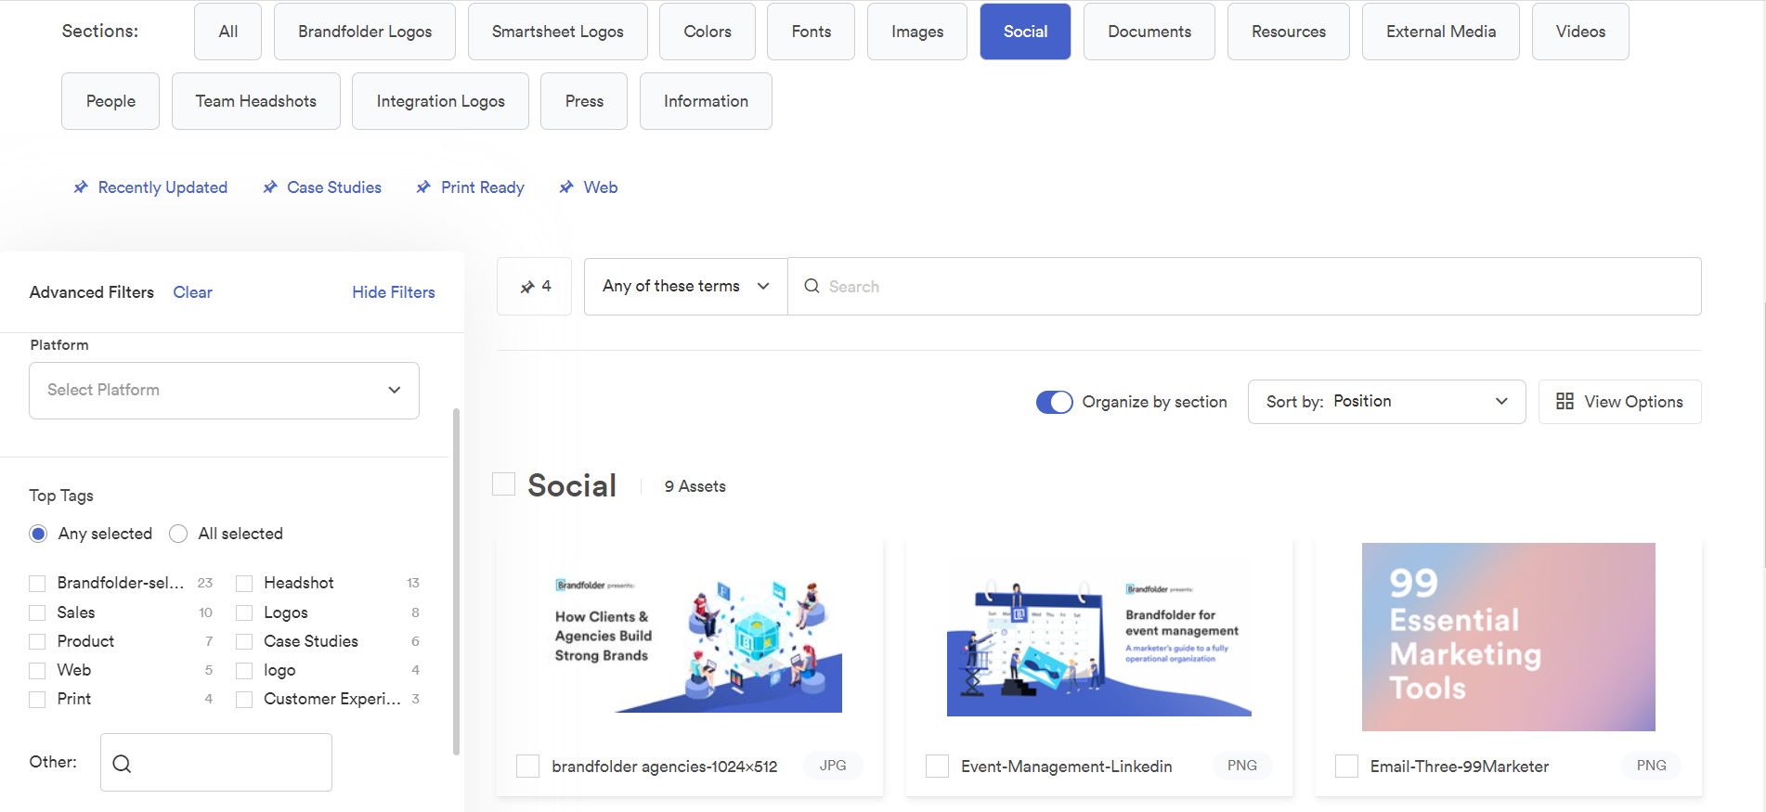Viewport: 1766px width, 812px height.
Task: Open the Fonts section
Action: [811, 32]
